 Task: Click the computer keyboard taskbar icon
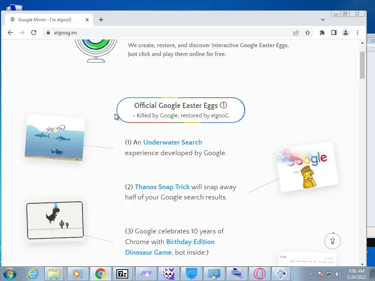237,274
